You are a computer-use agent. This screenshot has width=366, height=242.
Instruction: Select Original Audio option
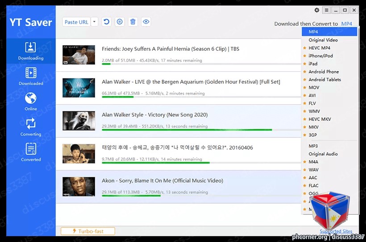(x=329, y=154)
